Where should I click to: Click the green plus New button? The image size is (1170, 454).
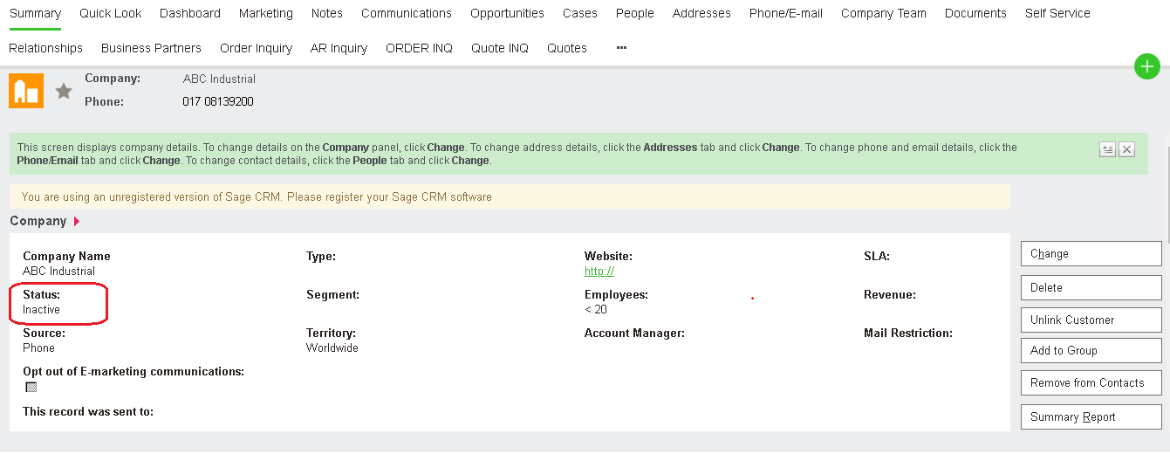[1147, 65]
